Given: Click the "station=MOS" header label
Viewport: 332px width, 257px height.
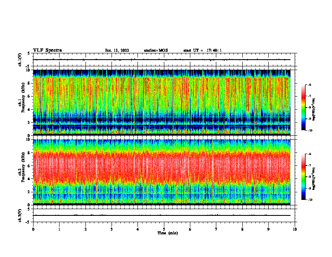Looking at the screenshot, I should tap(156, 50).
